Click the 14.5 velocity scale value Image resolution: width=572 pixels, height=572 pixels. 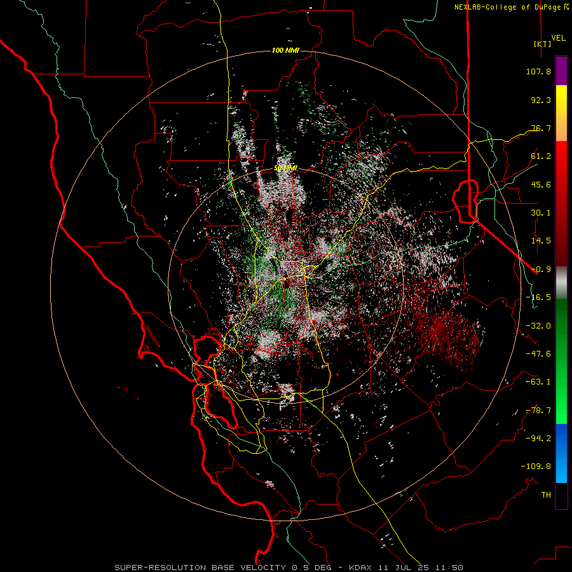(x=541, y=241)
